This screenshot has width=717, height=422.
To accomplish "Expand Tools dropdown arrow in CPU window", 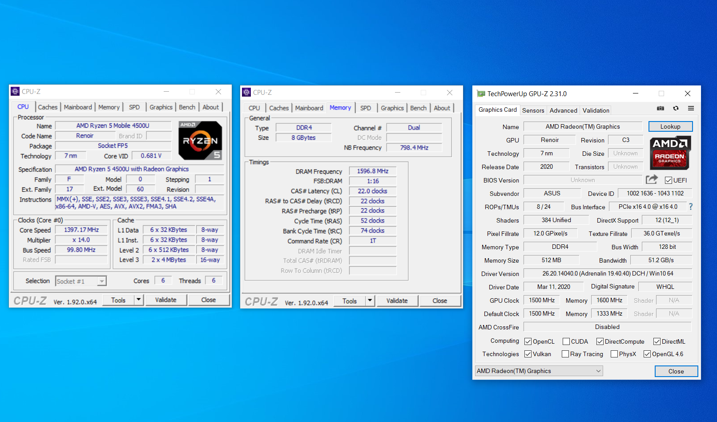I will pos(139,300).
